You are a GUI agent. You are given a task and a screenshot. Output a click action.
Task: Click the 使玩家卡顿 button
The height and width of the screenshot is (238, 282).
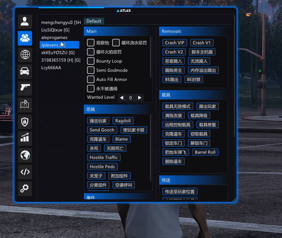click(134, 130)
